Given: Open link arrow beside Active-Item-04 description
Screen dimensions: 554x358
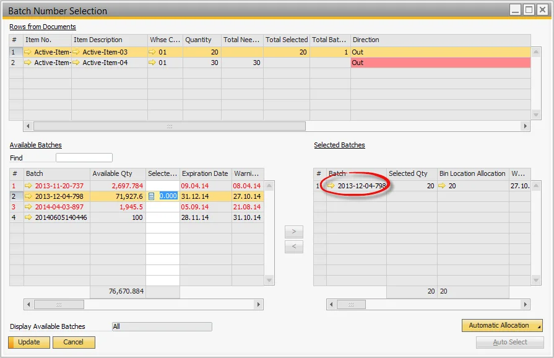Looking at the screenshot, I should (x=76, y=63).
